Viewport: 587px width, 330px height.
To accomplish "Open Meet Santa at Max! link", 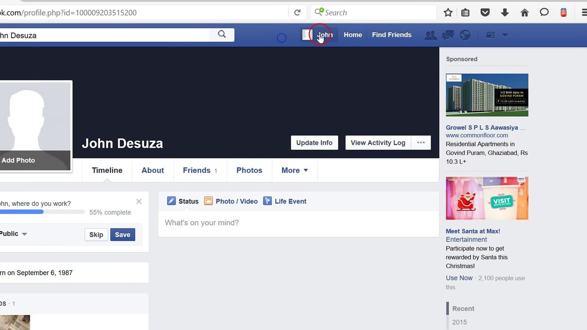I will click(473, 231).
